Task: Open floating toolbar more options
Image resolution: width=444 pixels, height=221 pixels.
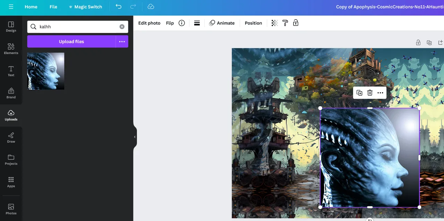Action: pyautogui.click(x=380, y=93)
